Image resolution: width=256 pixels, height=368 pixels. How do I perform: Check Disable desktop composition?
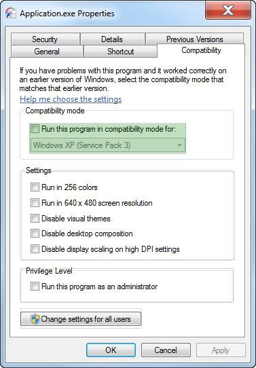pos(35,234)
